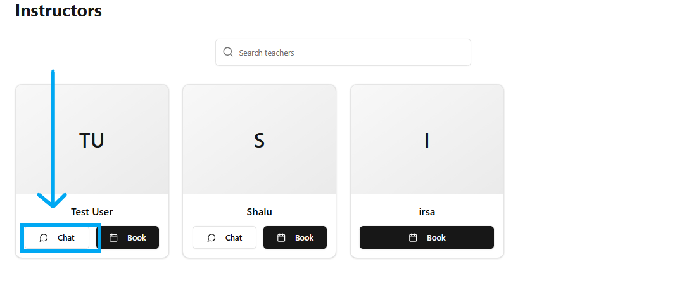Image resolution: width=684 pixels, height=283 pixels.
Task: Click the magnifying glass search icon
Action: click(x=228, y=53)
